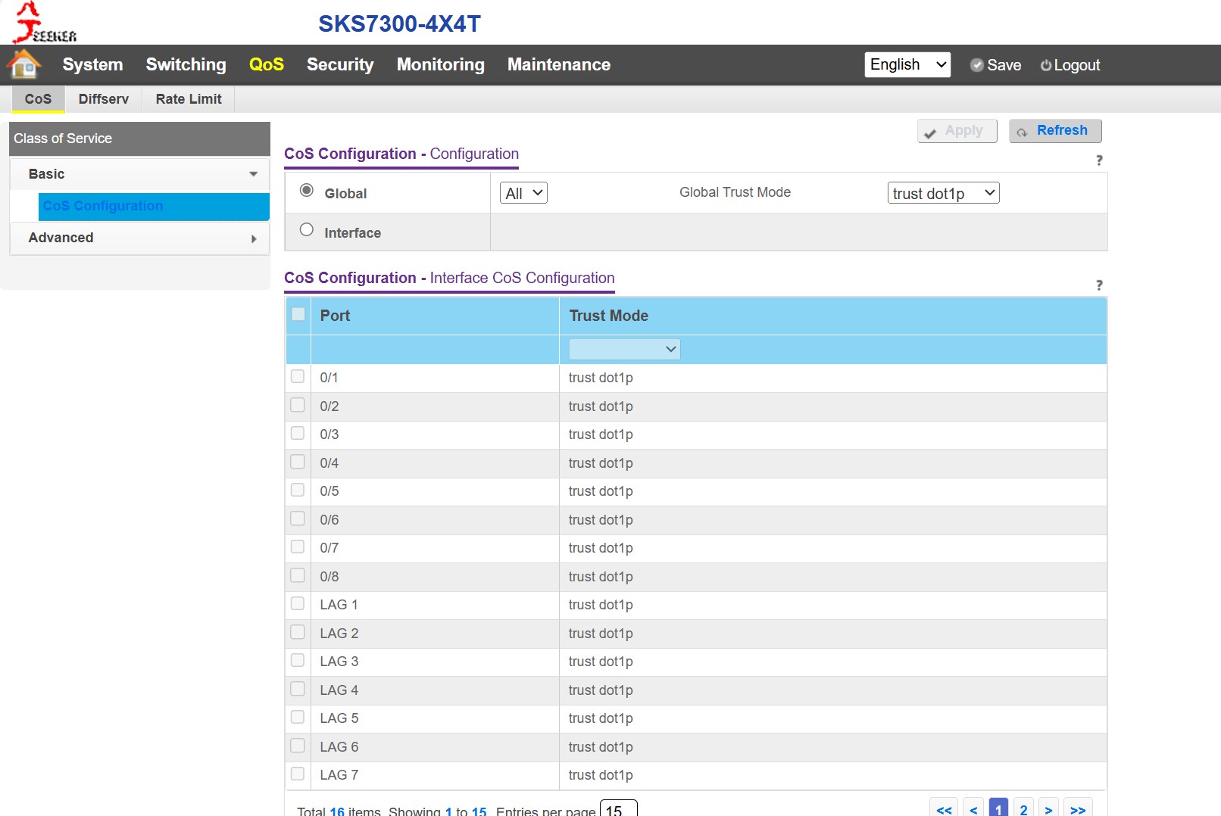Open the Monitoring menu
Image resolution: width=1221 pixels, height=816 pixels.
click(441, 64)
